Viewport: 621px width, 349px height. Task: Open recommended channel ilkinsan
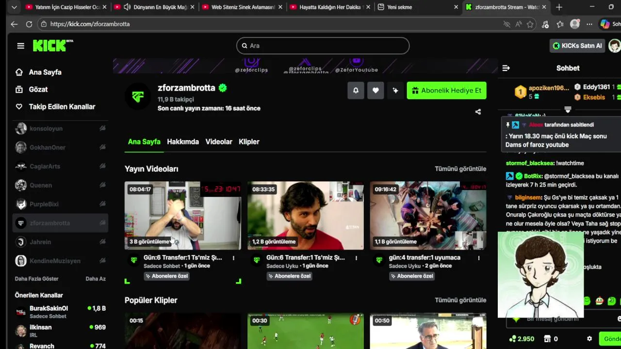pyautogui.click(x=60, y=331)
